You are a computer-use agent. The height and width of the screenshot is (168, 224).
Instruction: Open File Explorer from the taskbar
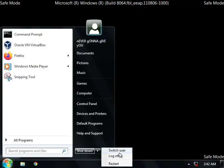(23, 164)
